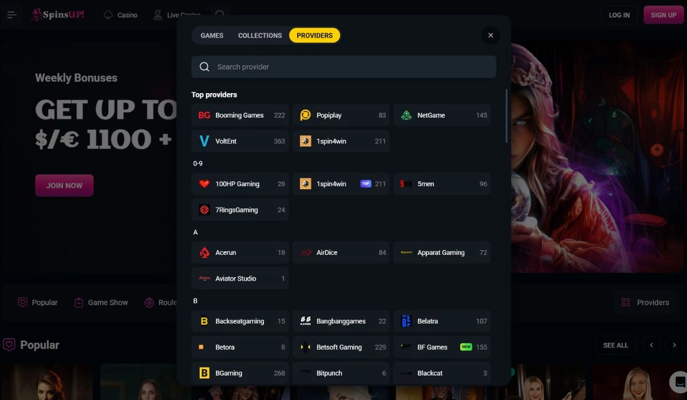Select the Bitpunch provider row
Image resolution: width=687 pixels, height=400 pixels.
pos(341,373)
